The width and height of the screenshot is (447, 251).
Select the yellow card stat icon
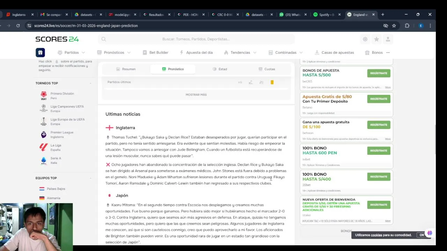pyautogui.click(x=272, y=82)
